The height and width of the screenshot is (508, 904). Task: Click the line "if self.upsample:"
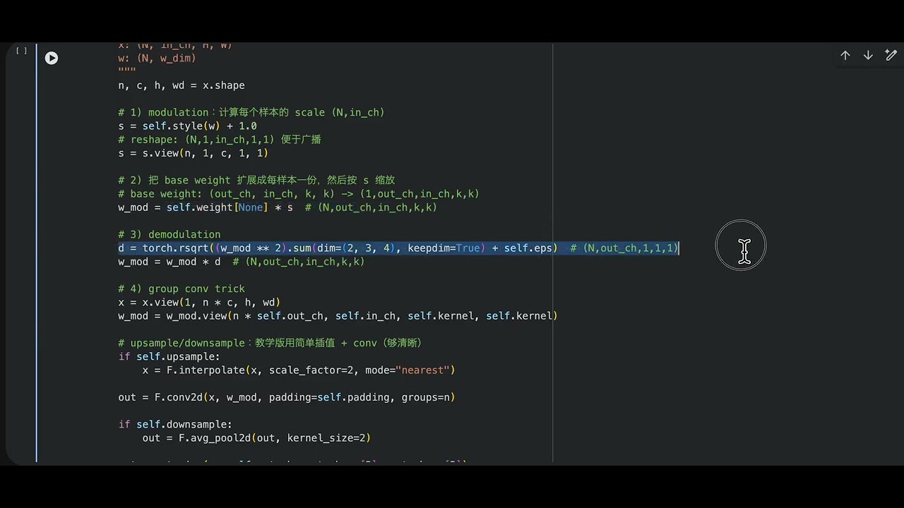click(169, 356)
